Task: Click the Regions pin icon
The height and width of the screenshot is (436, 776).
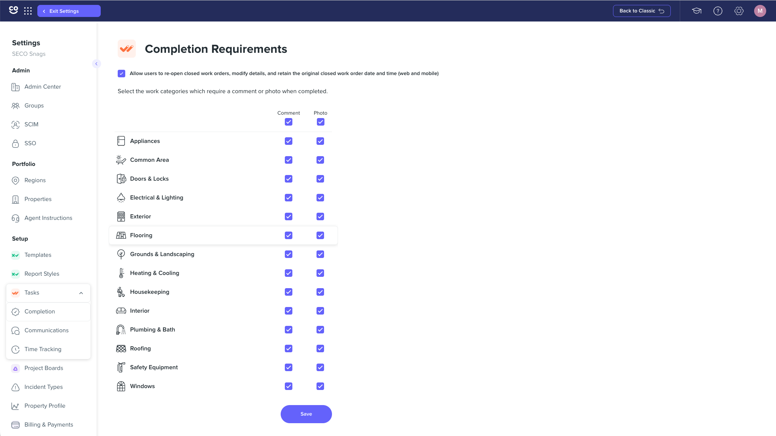Action: coord(15,181)
